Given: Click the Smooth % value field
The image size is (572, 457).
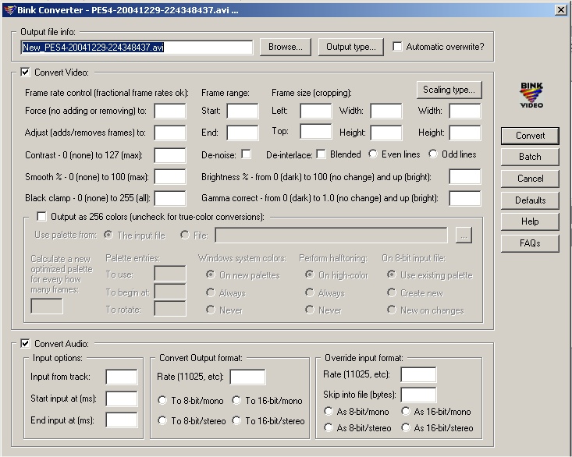Looking at the screenshot, I should click(x=170, y=177).
